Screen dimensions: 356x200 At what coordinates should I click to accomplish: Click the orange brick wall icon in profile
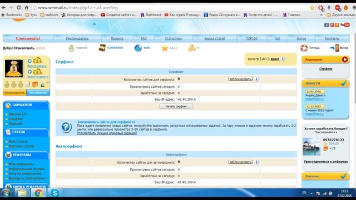point(34,84)
